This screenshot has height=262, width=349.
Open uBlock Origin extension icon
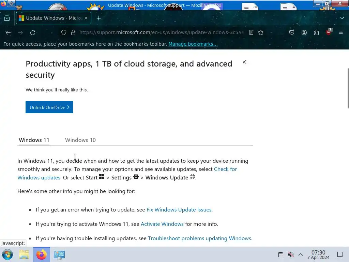(x=329, y=32)
